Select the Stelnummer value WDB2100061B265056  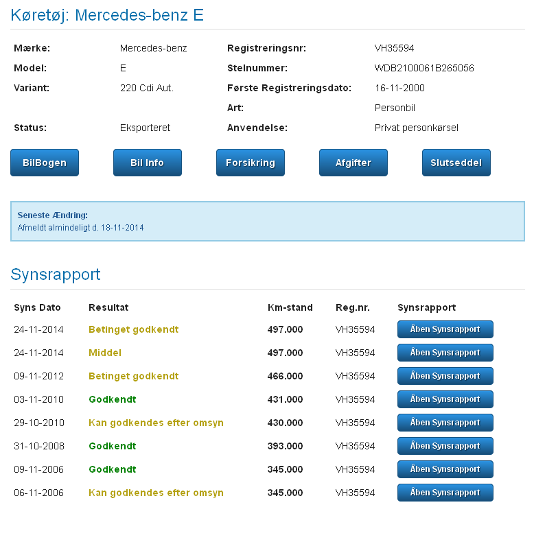point(424,68)
